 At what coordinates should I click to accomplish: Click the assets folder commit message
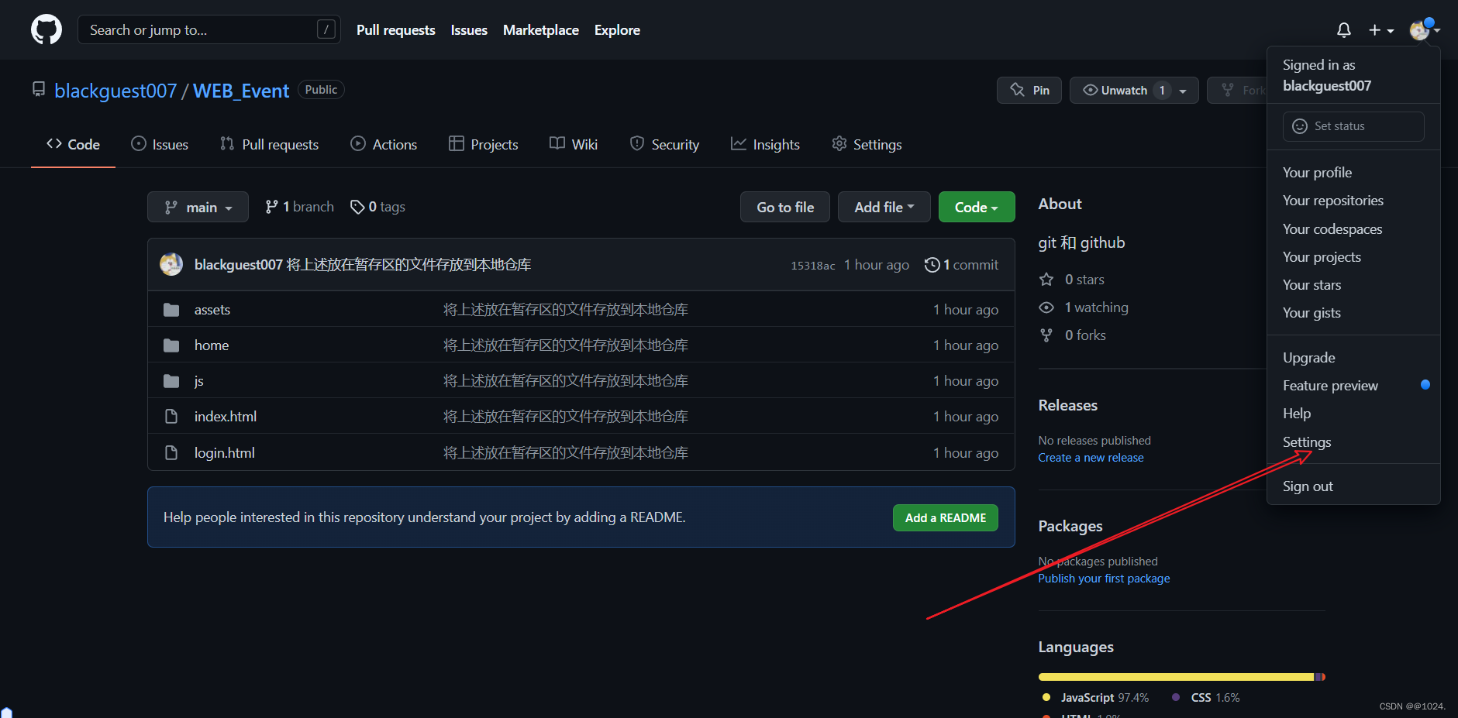click(566, 310)
